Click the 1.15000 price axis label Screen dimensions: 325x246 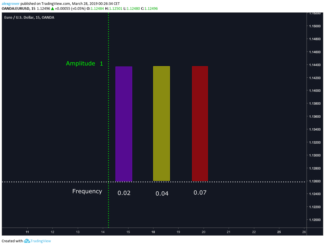[315, 26]
